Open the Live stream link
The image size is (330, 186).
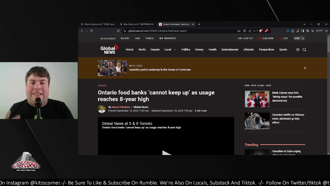point(284,38)
